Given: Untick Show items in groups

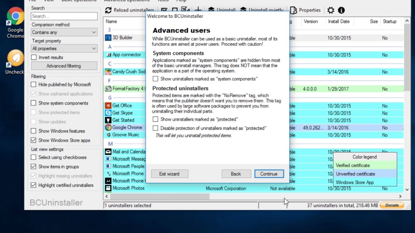Looking at the screenshot, I should click(33, 167).
